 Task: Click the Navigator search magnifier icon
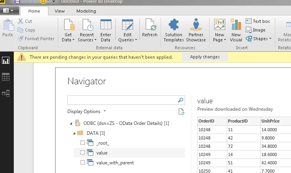181,100
